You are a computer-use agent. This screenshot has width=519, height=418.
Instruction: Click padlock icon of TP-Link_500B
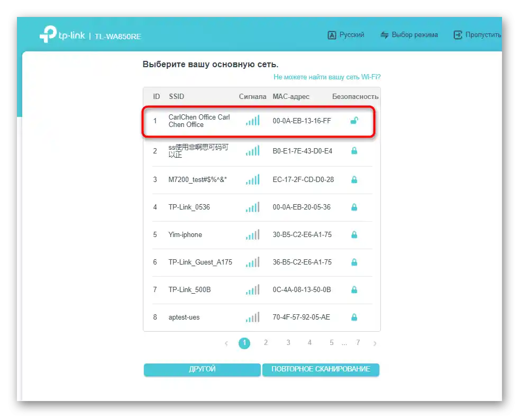[354, 289]
